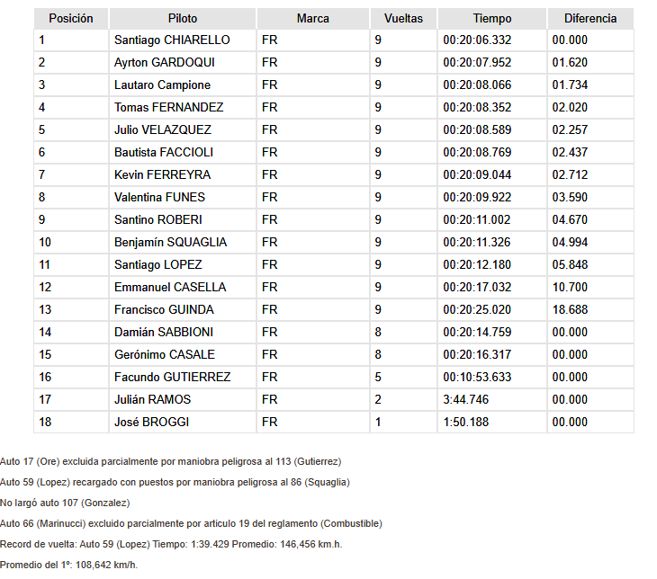The width and height of the screenshot is (657, 579).
Task: Select the Diferencia column header
Action: click(590, 18)
